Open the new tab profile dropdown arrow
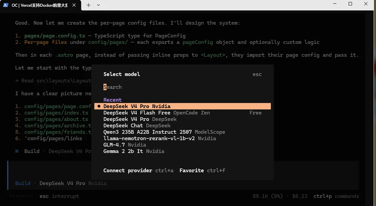Screen dimensions: 376x206 coord(98,5)
